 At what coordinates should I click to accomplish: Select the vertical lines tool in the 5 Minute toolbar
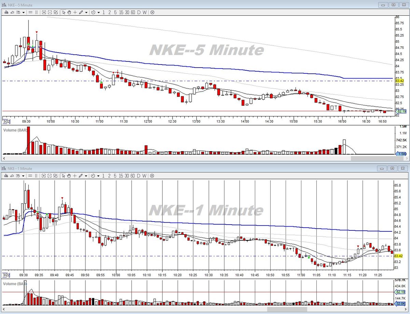pyautogui.click(x=36, y=12)
